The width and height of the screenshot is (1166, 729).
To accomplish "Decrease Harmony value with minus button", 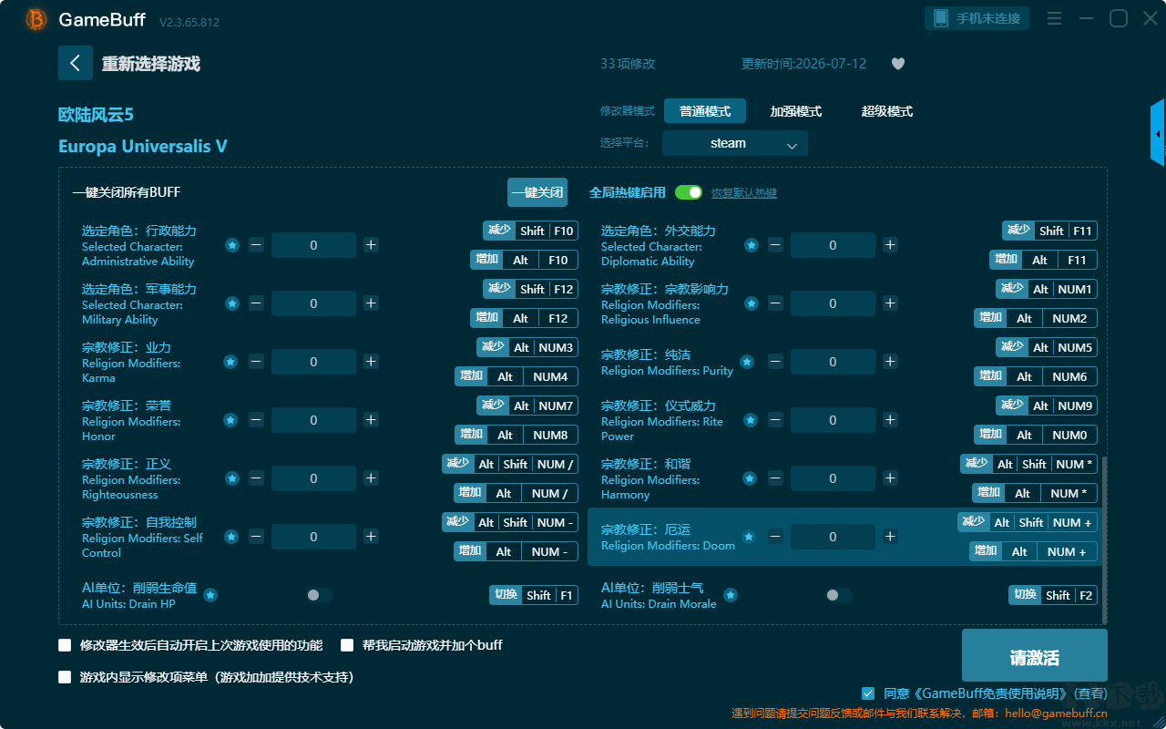I will point(775,478).
